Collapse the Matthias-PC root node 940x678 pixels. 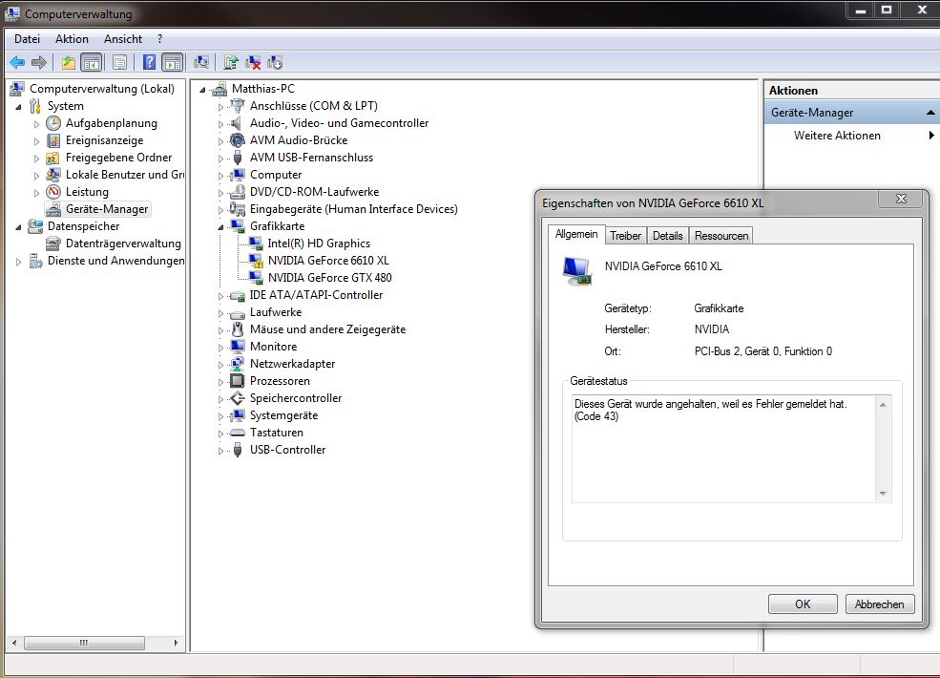click(x=202, y=90)
